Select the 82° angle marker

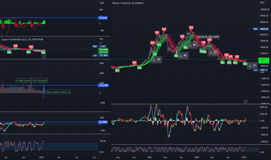(183, 56)
